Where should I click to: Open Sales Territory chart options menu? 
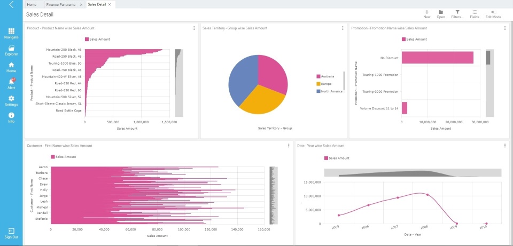[x=343, y=28]
